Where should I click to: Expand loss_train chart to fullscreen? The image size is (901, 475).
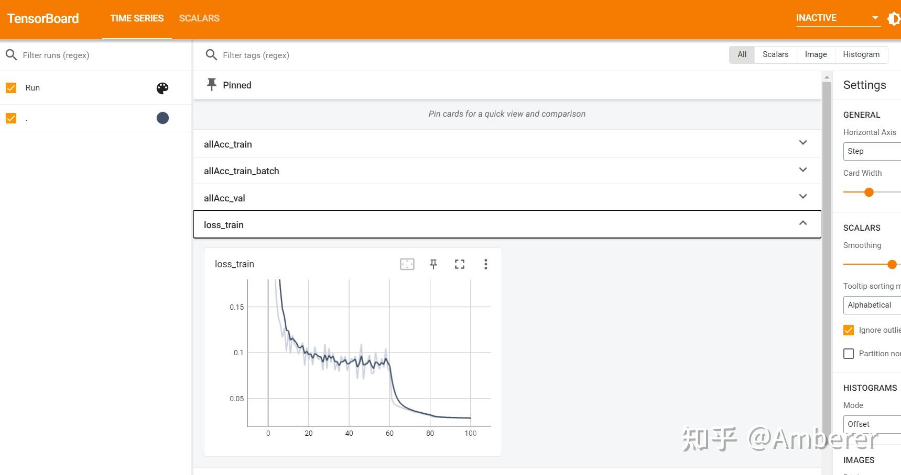point(460,264)
